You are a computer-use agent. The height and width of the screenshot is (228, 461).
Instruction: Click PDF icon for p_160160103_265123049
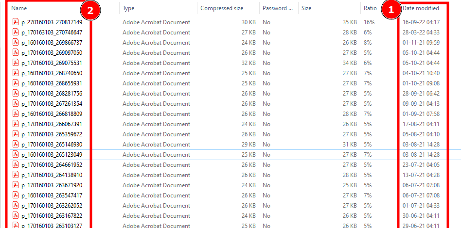click(x=16, y=155)
